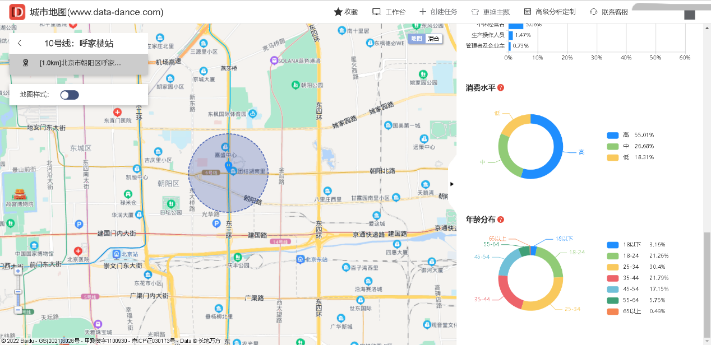Click the 城市地图(www.data-dance.com) title link
Screen dimensions: 711x345
tap(96, 12)
